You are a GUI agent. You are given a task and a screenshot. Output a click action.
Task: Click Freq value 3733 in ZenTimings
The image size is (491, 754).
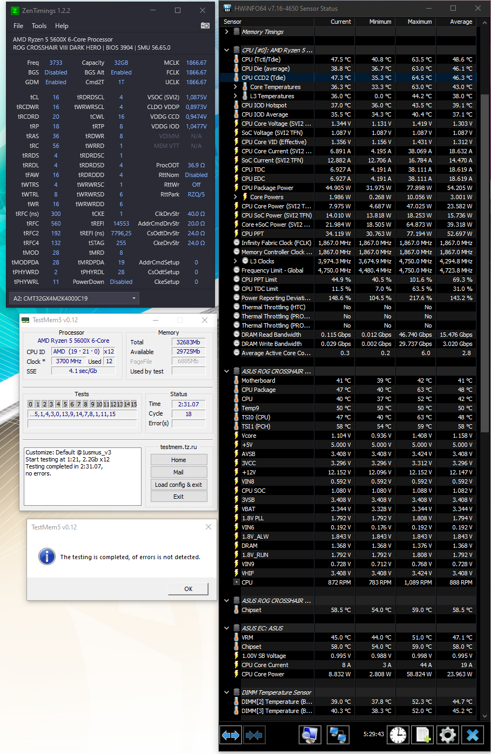[56, 63]
